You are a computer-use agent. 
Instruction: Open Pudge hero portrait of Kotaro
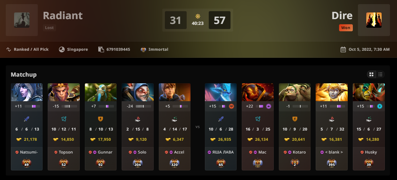(x=295, y=92)
